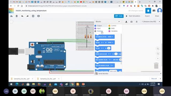Zoom out on the code workspace

[x=158, y=54]
